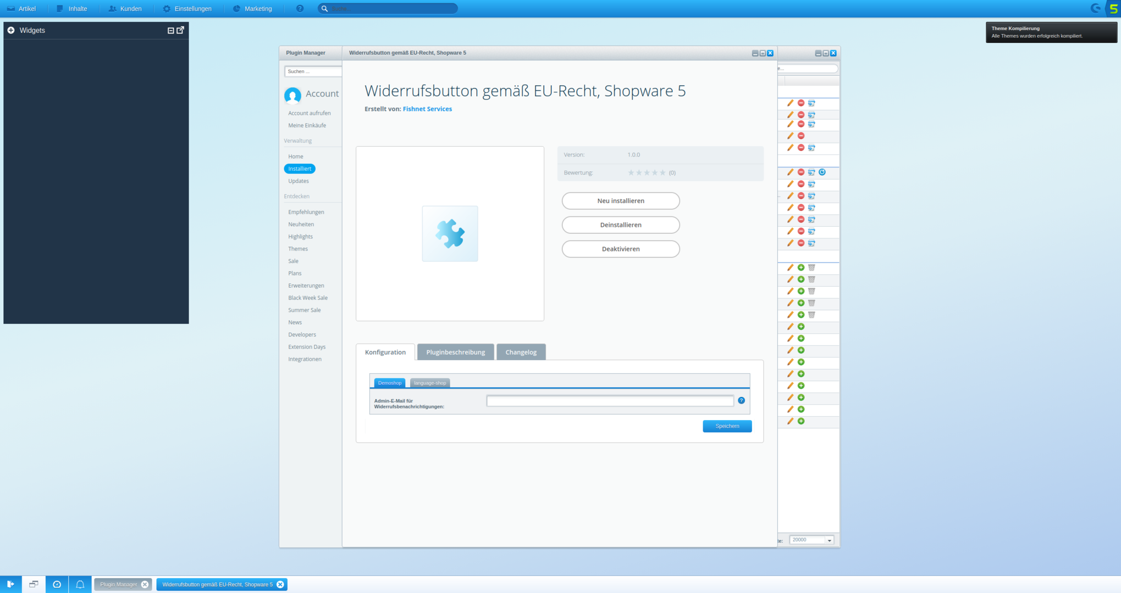Click the Account avatar icon

292,95
